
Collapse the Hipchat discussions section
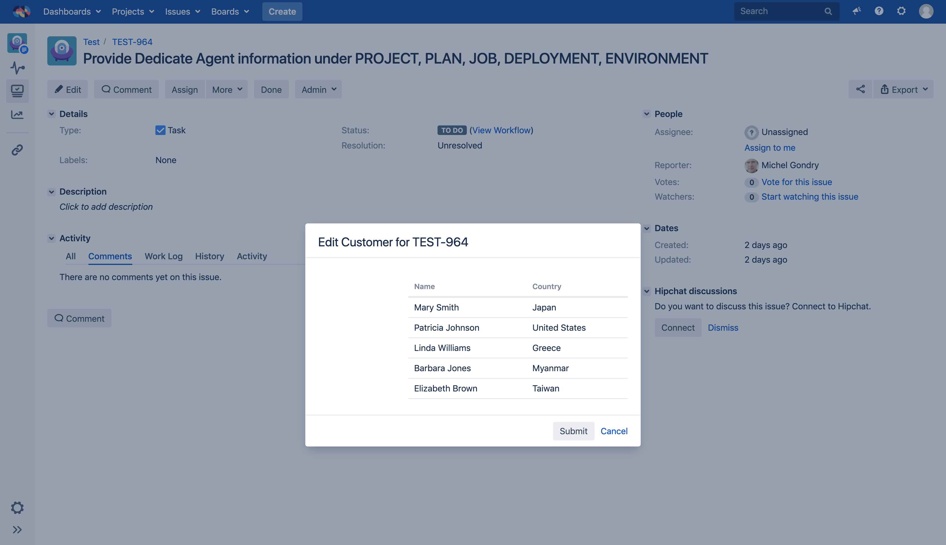(x=647, y=291)
